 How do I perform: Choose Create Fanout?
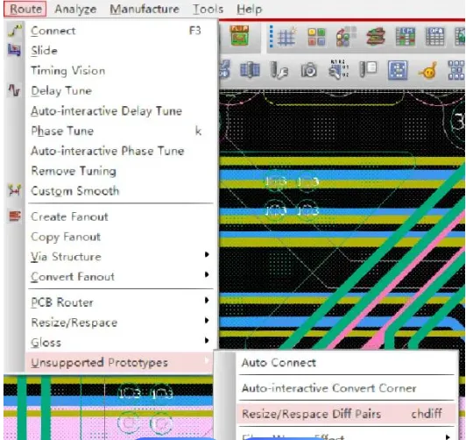click(x=119, y=216)
